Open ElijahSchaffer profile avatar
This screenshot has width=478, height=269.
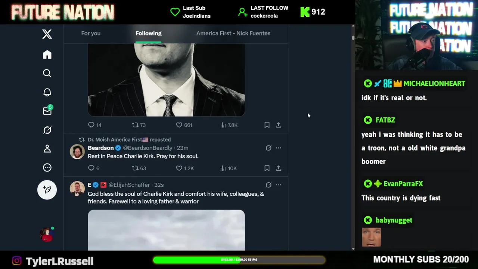pos(77,188)
